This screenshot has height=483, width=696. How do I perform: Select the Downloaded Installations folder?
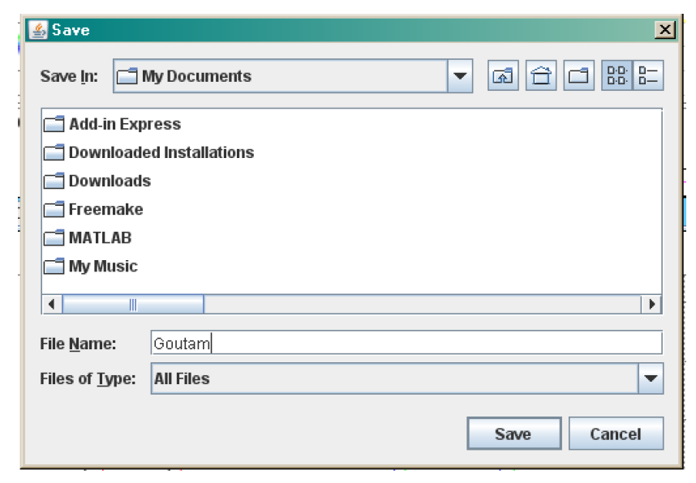pyautogui.click(x=161, y=152)
